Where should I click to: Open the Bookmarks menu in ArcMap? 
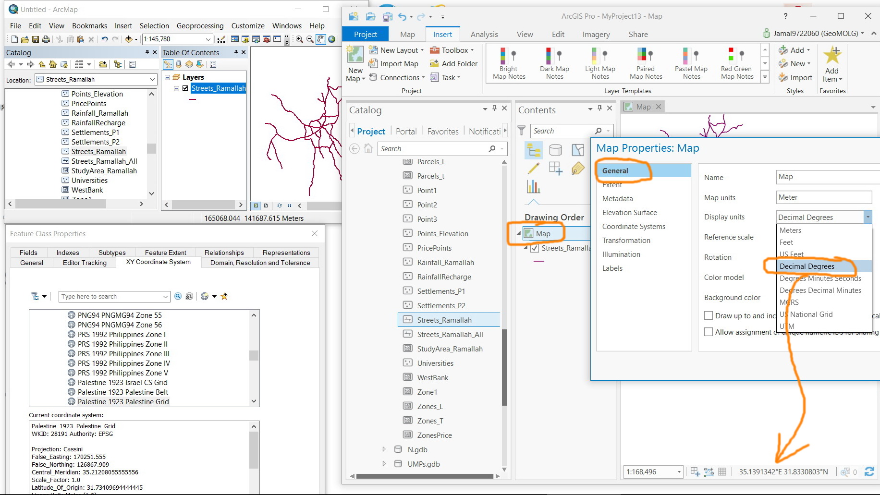pyautogui.click(x=89, y=26)
